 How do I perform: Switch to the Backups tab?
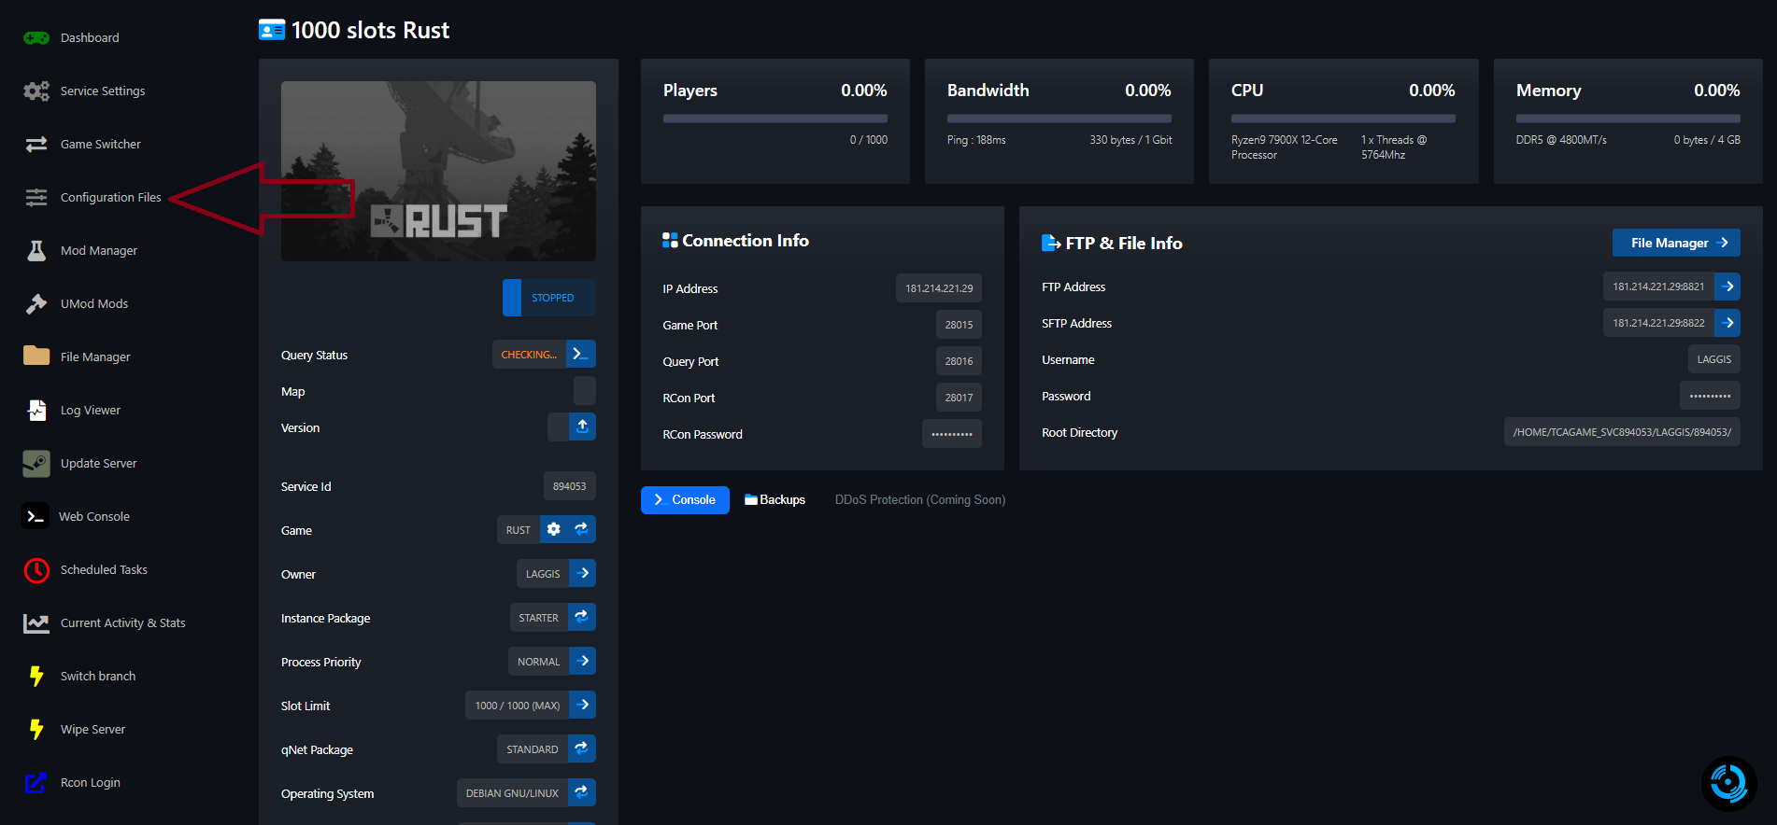tap(775, 499)
